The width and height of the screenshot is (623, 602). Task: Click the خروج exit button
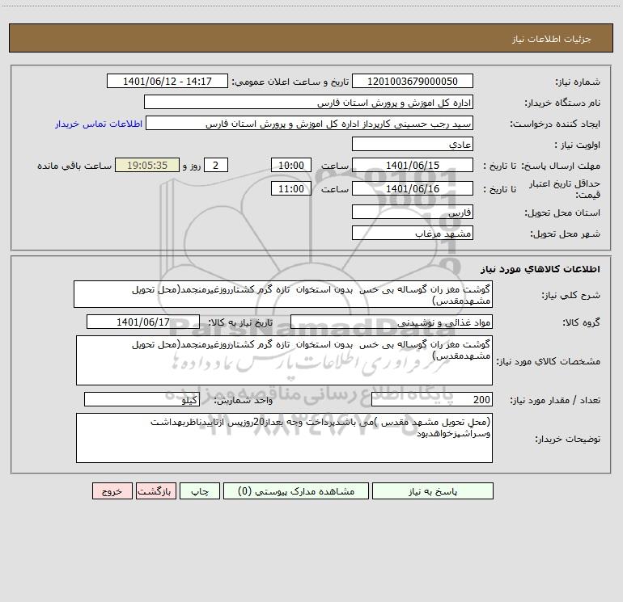(112, 490)
